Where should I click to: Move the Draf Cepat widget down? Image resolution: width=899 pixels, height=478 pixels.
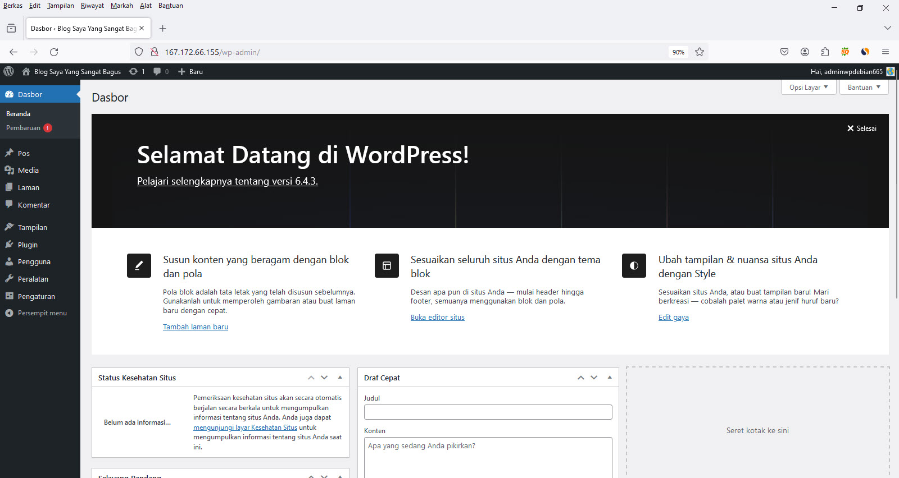click(x=594, y=378)
